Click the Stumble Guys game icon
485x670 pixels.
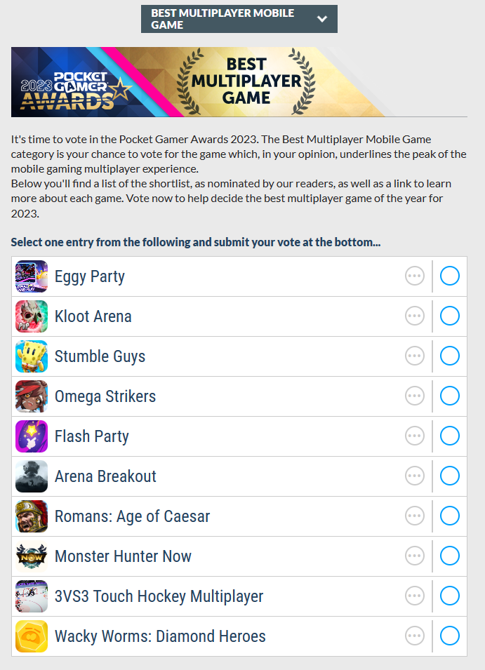[x=32, y=356]
